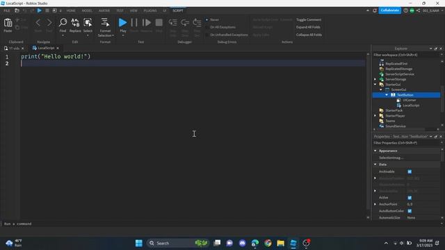Open the Replace tool
The image size is (445, 250).
pos(75,23)
